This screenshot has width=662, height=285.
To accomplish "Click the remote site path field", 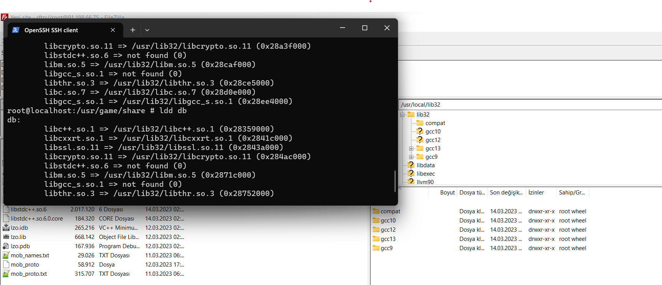I will (530, 105).
